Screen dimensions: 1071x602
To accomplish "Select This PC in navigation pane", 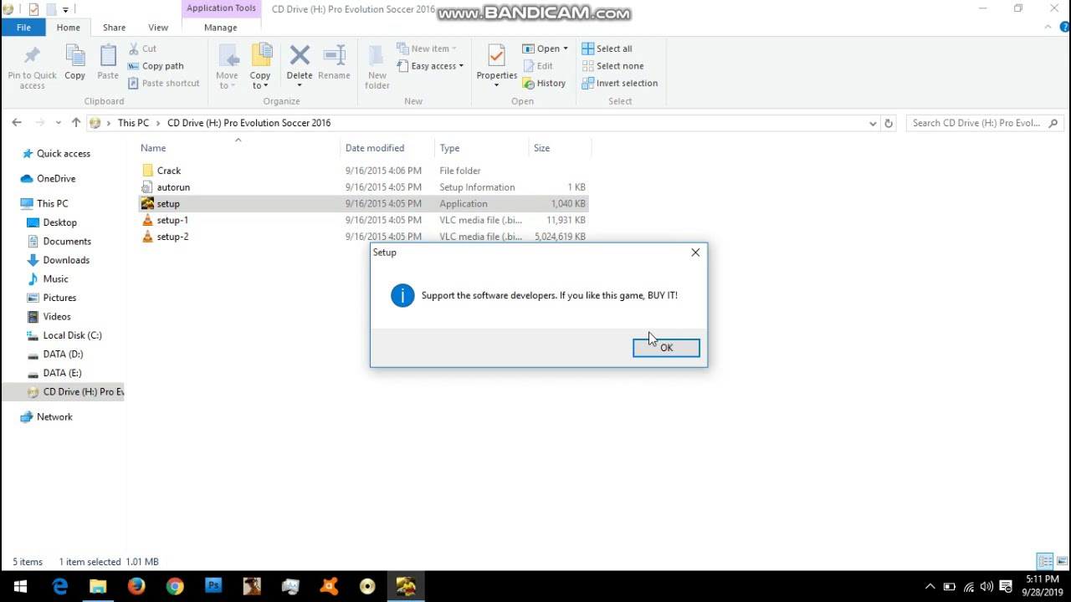I will tap(52, 204).
